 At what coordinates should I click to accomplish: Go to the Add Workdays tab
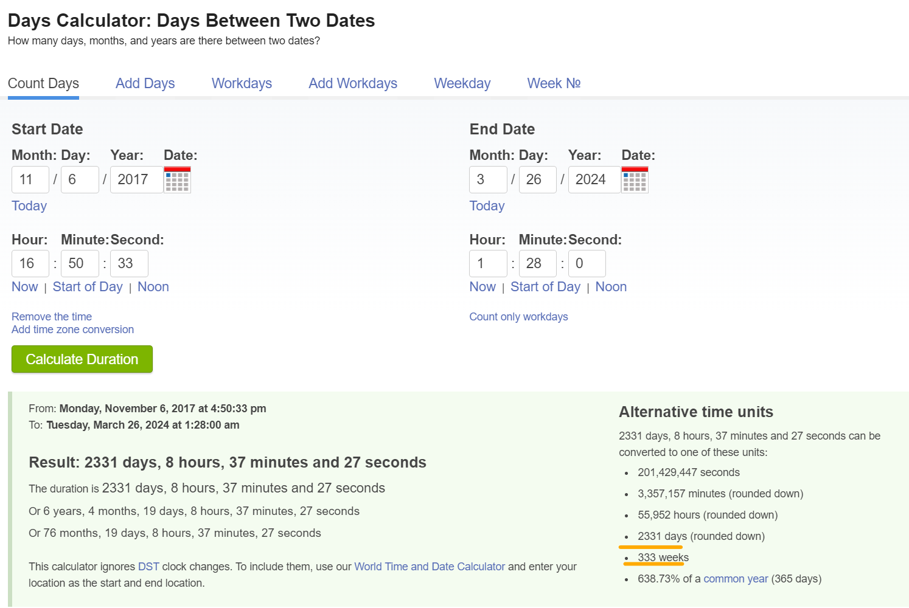[353, 83]
